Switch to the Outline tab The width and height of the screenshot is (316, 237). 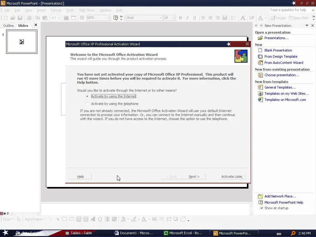(8, 26)
